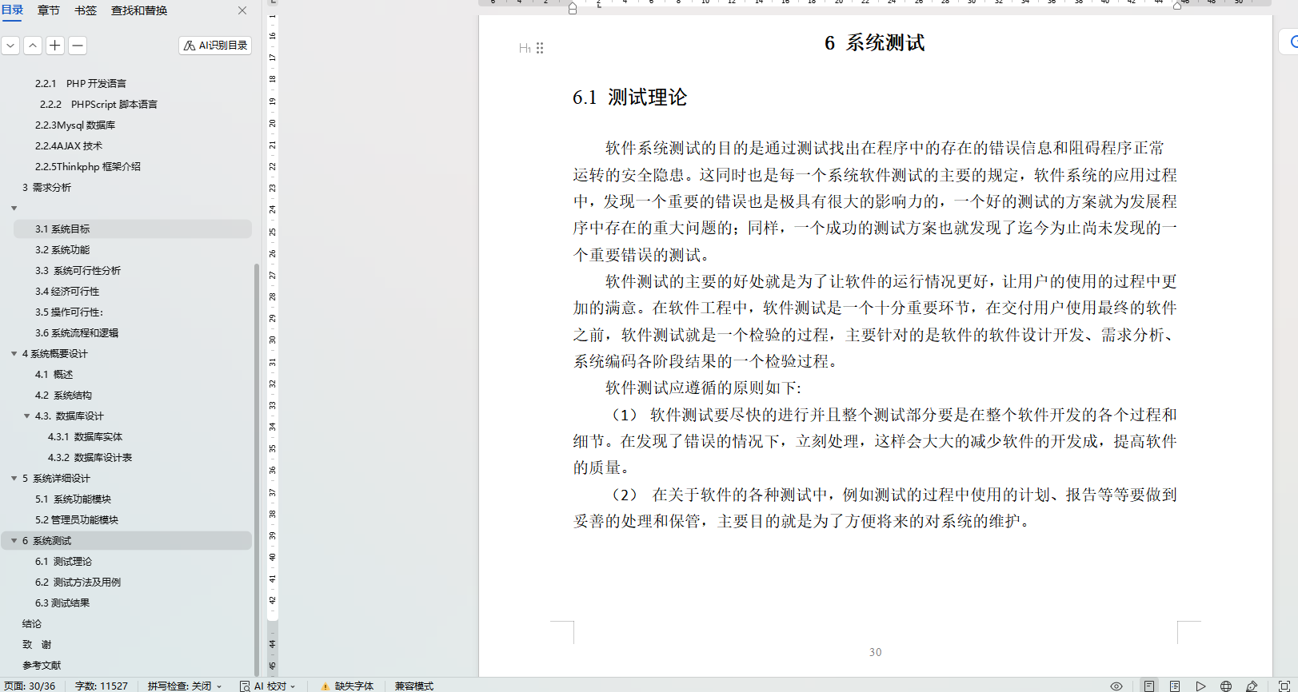1298x692 pixels.
Task: Click the minus icon in outline toolbar
Action: pos(78,46)
